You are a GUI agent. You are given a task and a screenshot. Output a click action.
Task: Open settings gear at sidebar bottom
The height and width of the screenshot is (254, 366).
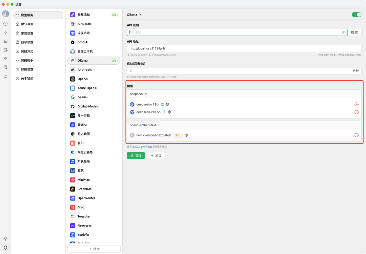click(x=6, y=248)
